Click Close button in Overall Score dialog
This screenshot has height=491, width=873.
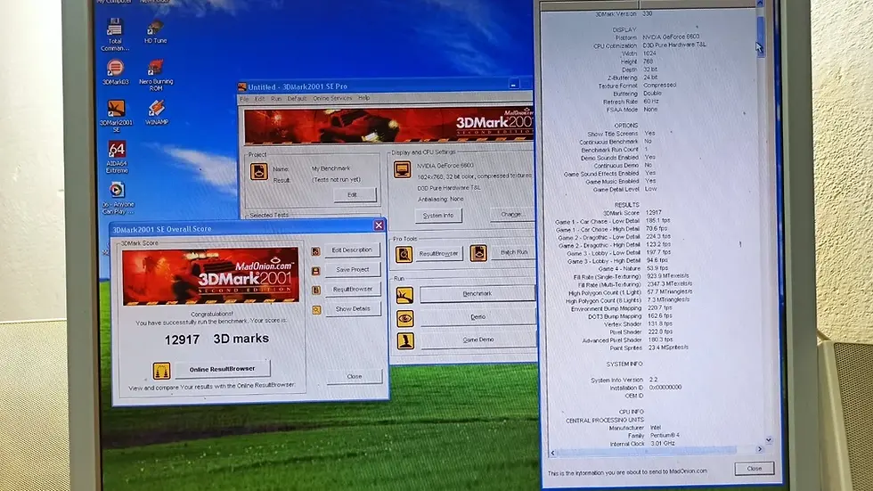[355, 377]
